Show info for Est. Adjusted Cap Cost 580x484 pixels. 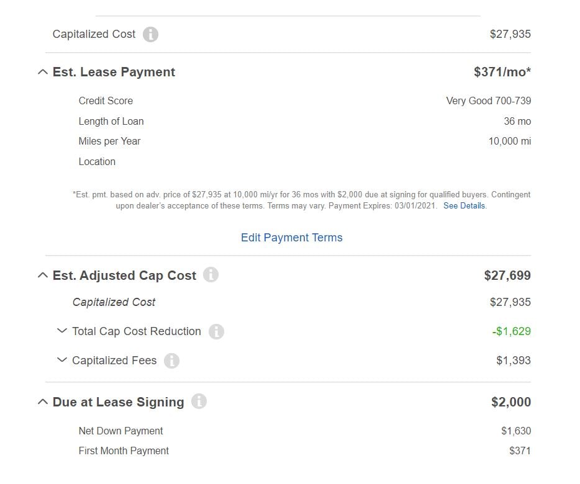click(x=211, y=275)
